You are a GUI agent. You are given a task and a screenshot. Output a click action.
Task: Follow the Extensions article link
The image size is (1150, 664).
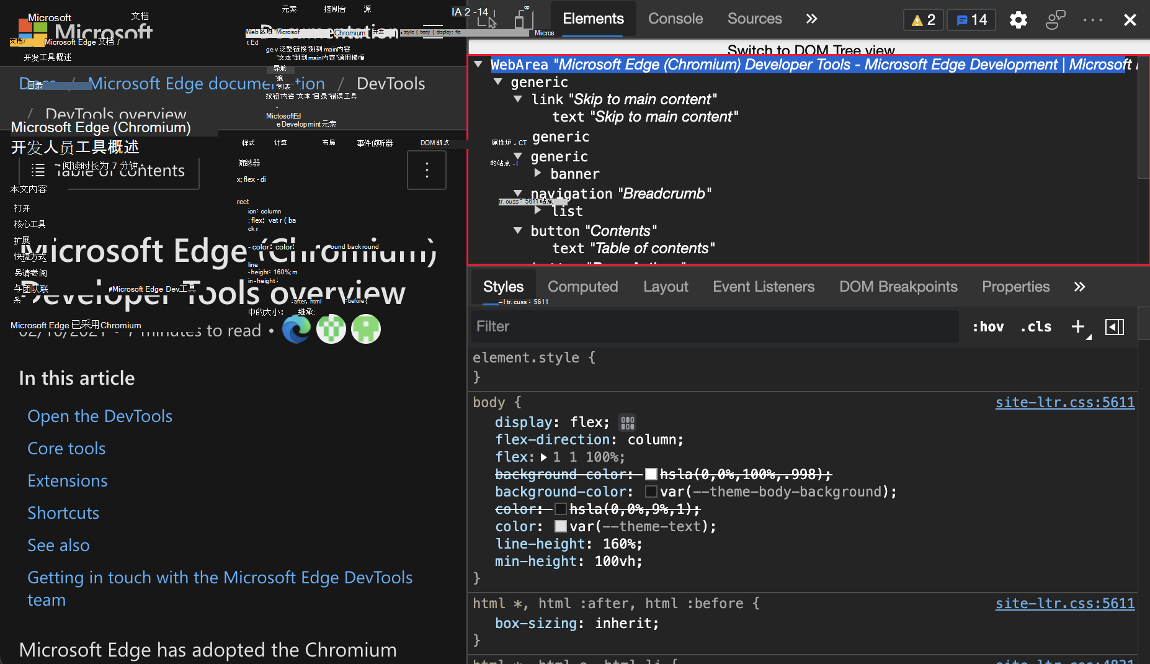(x=67, y=480)
